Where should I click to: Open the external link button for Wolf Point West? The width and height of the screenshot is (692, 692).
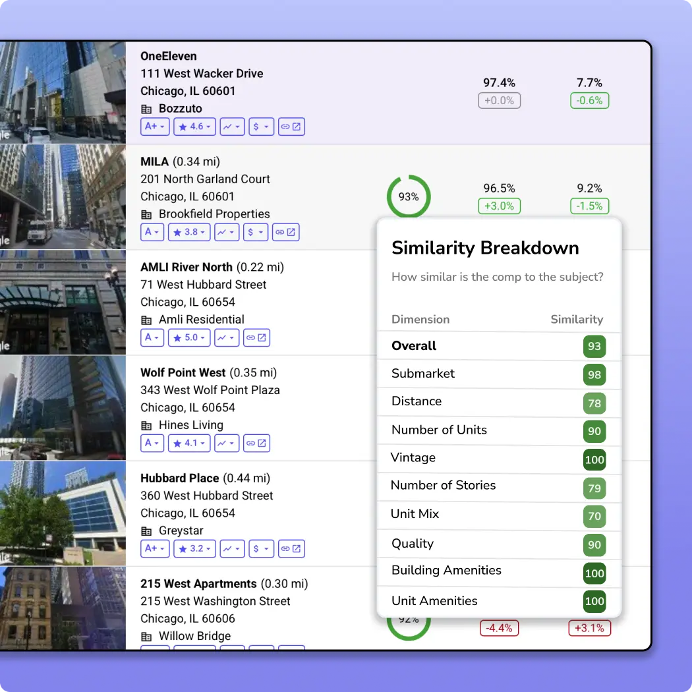click(x=257, y=443)
